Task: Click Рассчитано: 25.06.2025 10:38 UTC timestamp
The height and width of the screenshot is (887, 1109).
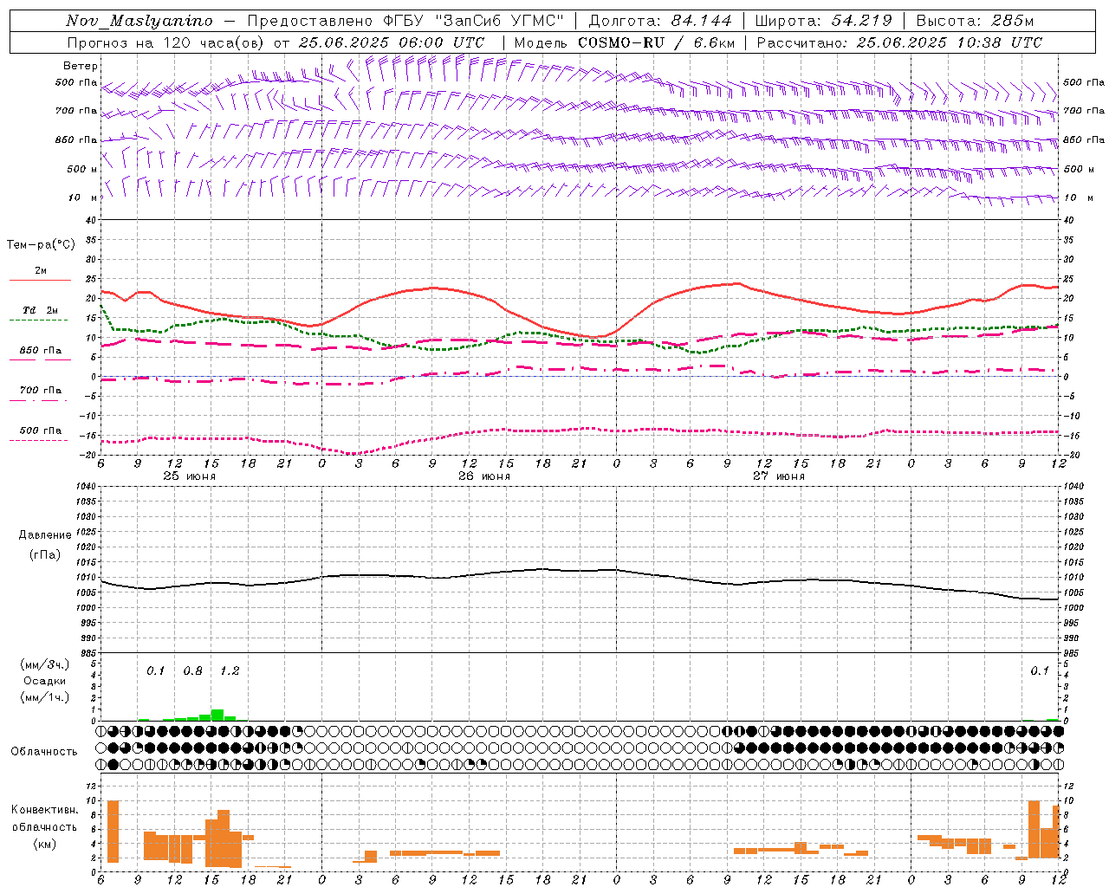Action: click(x=899, y=42)
